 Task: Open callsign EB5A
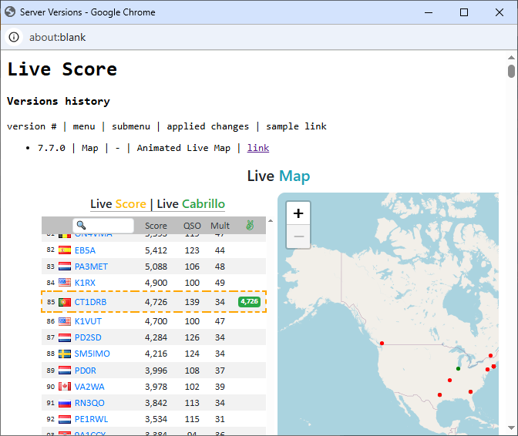coord(85,250)
